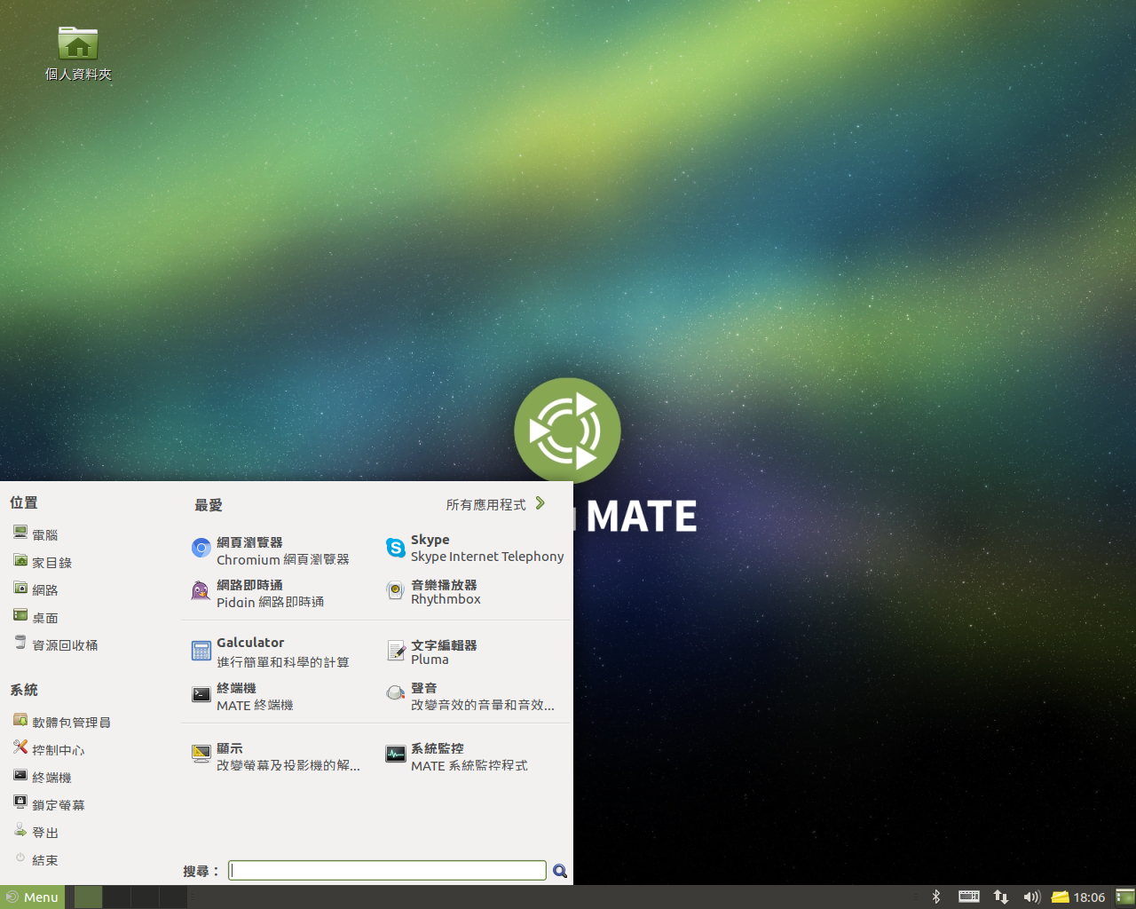The height and width of the screenshot is (909, 1136).
Task: Click the show desktop panel button
Action: [1125, 897]
